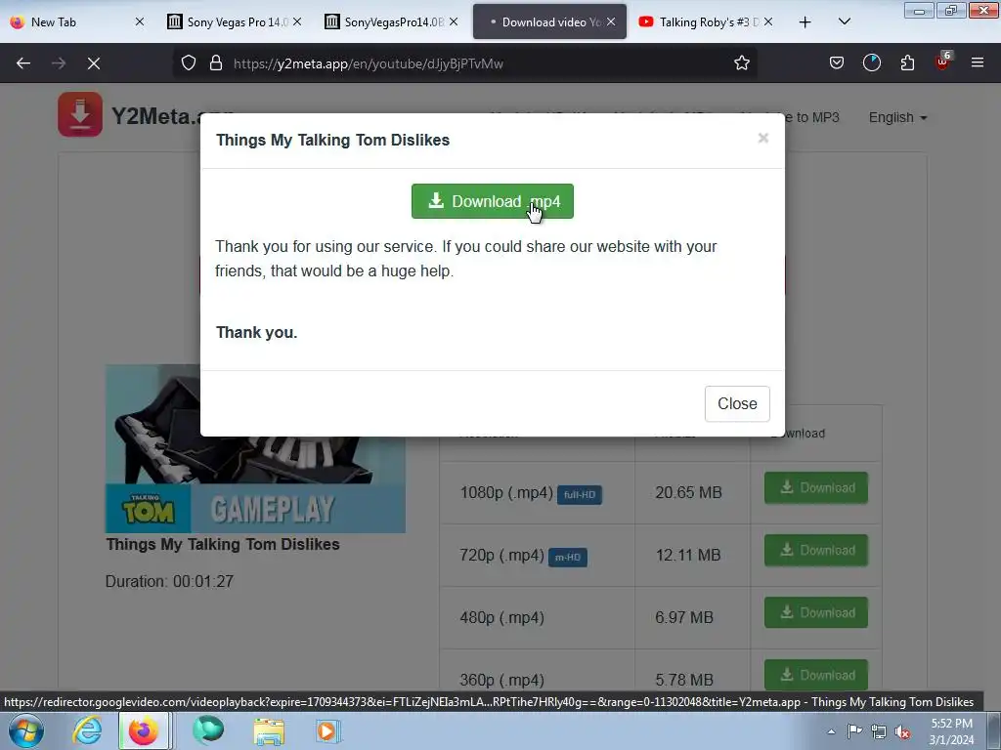
Task: Click the Duration: 00:01:27 text
Action: [x=169, y=581]
